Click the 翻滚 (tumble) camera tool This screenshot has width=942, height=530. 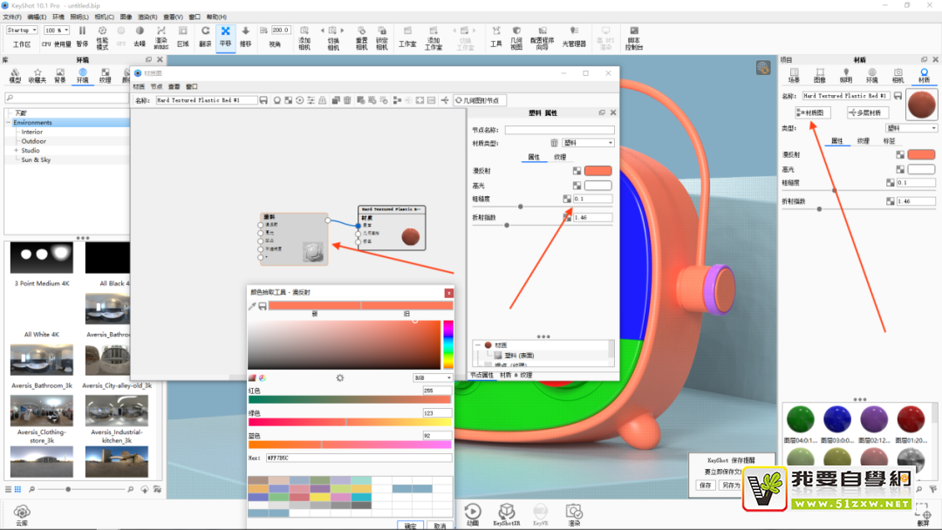point(205,36)
